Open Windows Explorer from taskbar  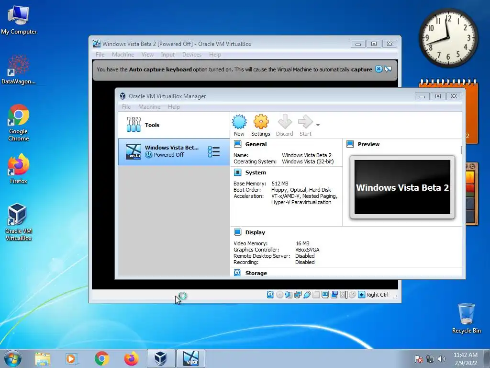coord(43,358)
